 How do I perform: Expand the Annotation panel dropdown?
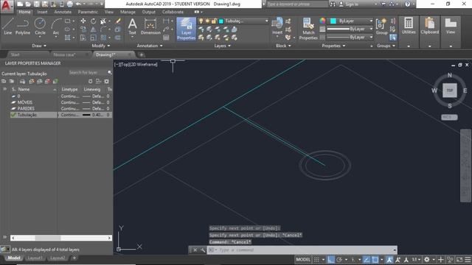tap(150, 46)
